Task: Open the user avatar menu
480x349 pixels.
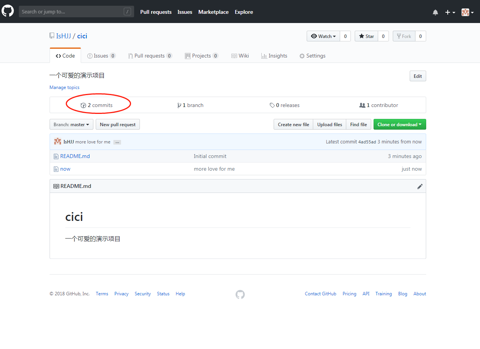Action: pos(468,12)
